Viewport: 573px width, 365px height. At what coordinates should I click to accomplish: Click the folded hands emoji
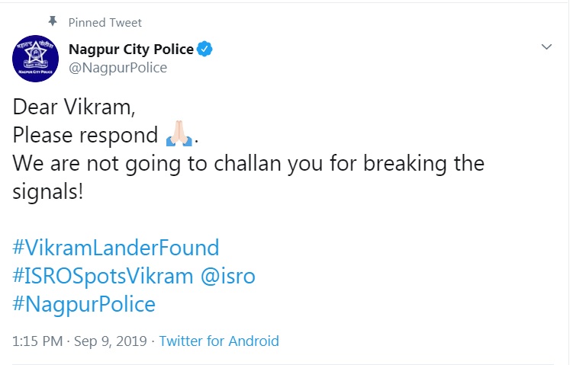tap(179, 133)
